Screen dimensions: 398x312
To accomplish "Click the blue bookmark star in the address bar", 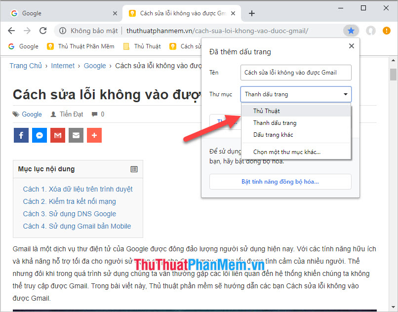I will pyautogui.click(x=351, y=30).
